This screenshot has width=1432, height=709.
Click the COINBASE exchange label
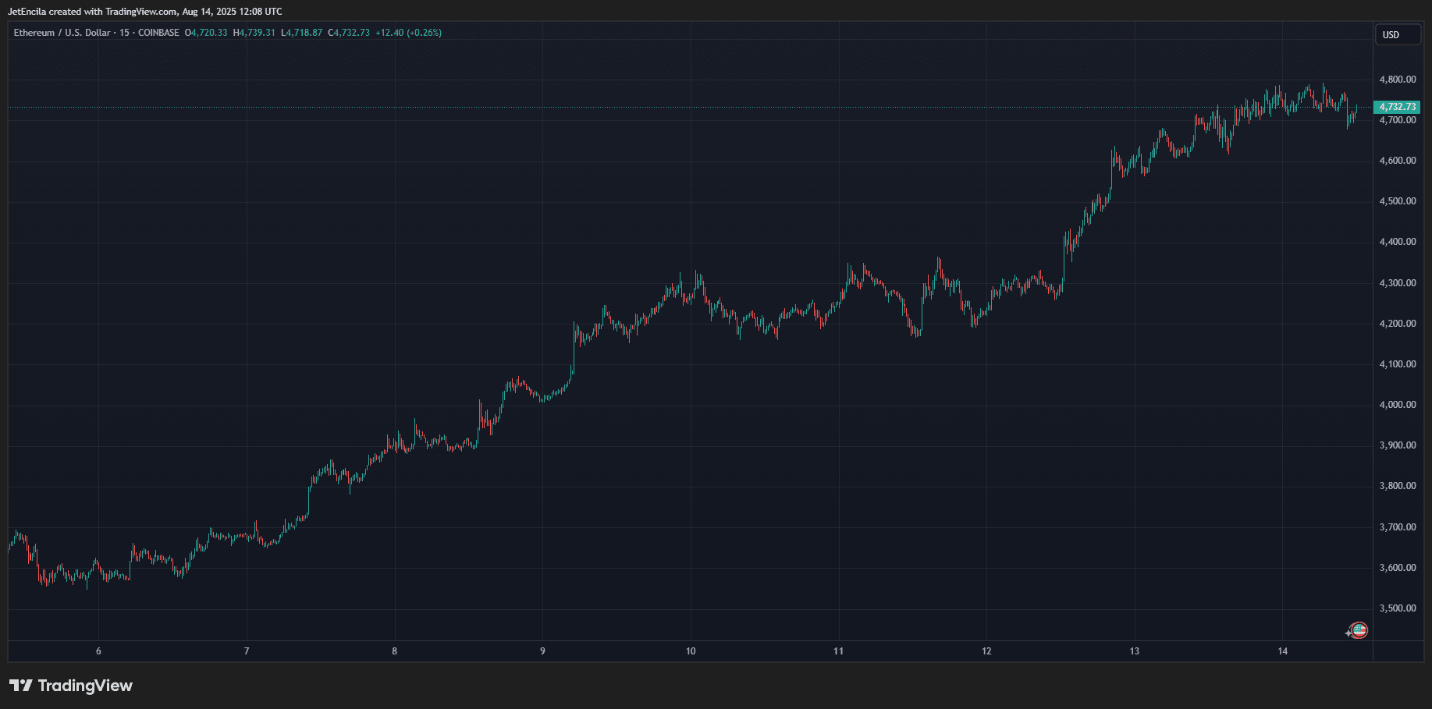point(158,33)
